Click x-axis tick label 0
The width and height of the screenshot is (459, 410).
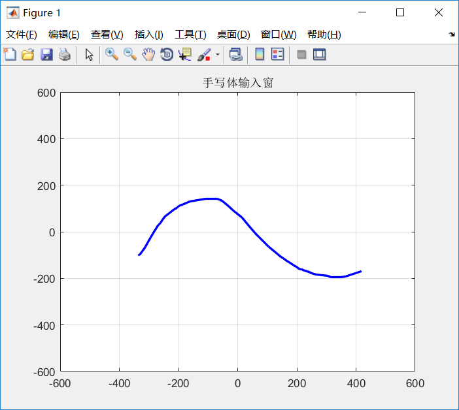pos(238,383)
